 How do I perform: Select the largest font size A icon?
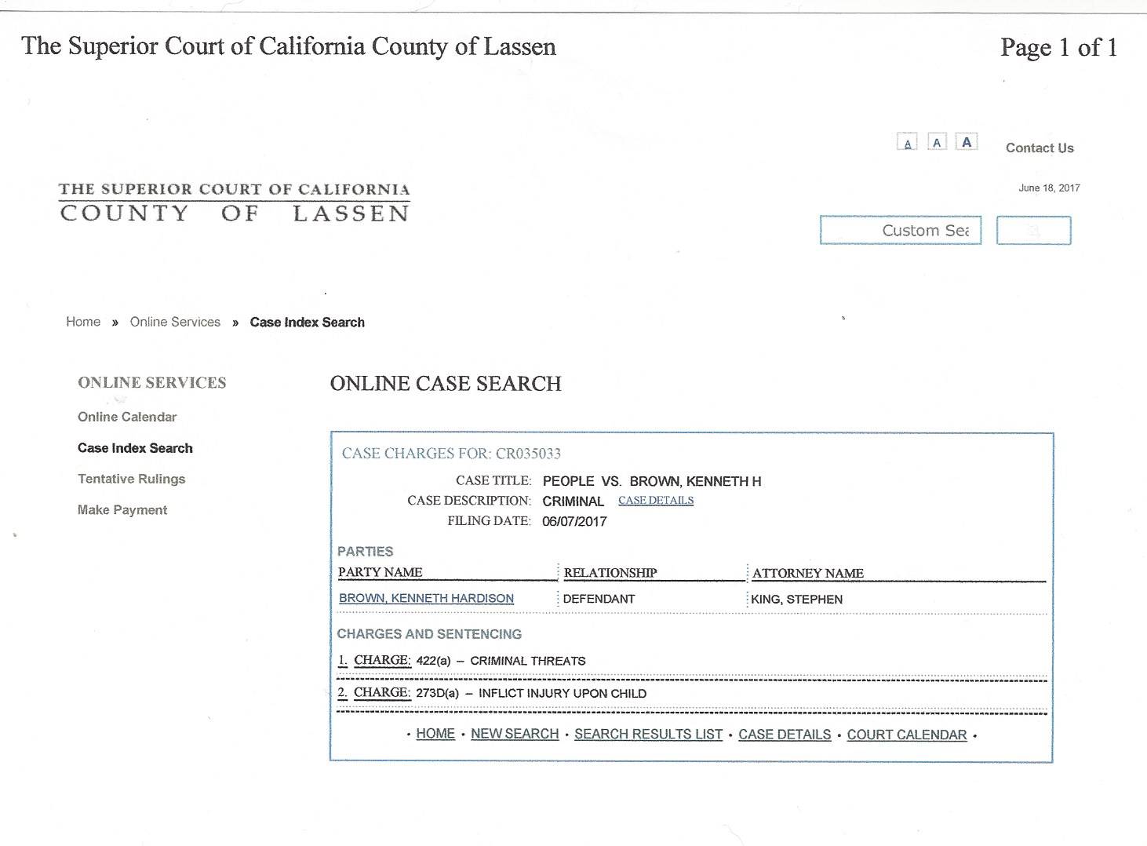pos(967,142)
